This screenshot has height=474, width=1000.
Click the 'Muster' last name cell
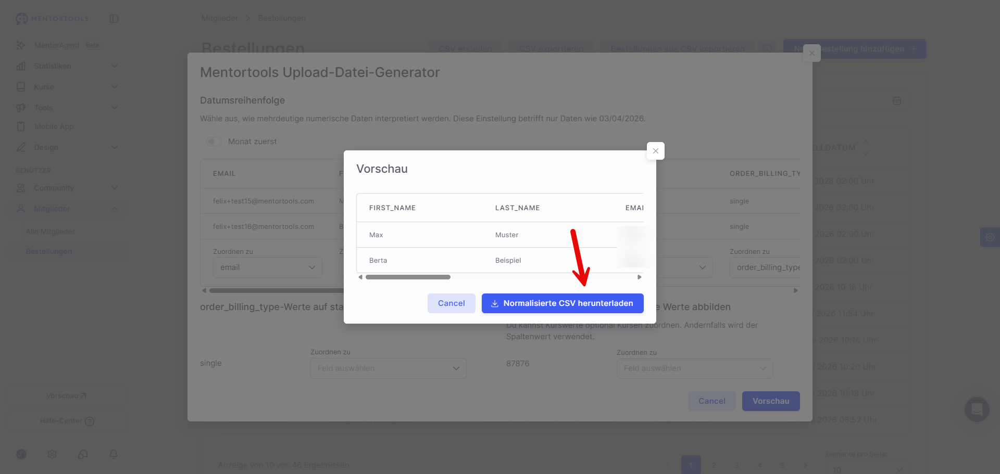(x=507, y=235)
